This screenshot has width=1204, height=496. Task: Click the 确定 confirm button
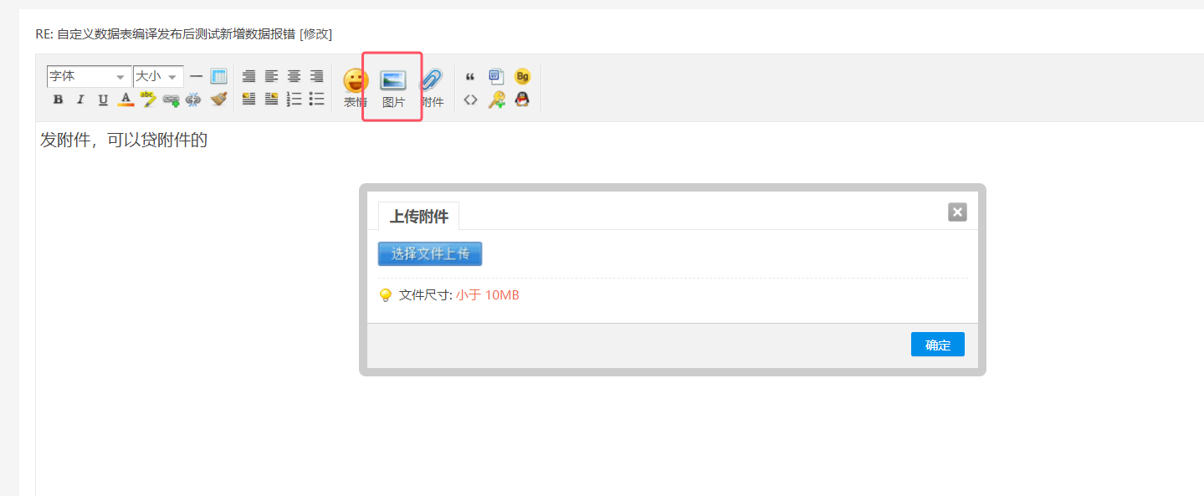pyautogui.click(x=938, y=345)
